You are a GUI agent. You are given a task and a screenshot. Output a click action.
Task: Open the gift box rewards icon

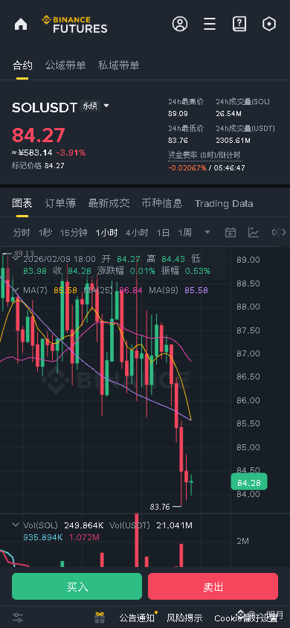(x=100, y=617)
